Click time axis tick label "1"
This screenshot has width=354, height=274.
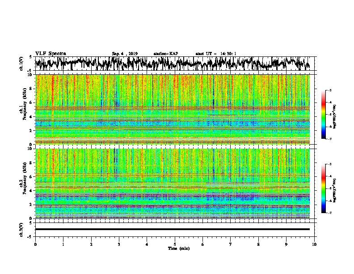63,244
